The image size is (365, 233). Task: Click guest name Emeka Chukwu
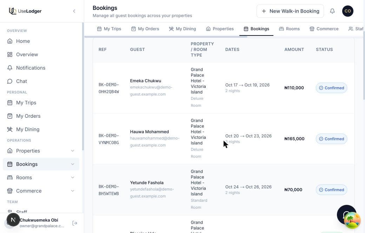click(x=146, y=80)
